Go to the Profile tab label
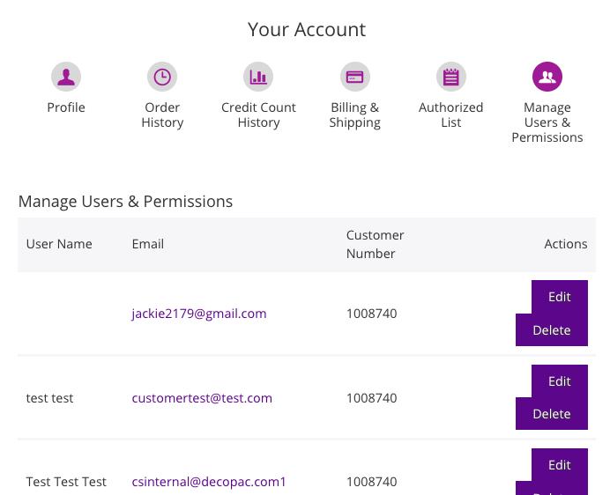The width and height of the screenshot is (610, 495). (x=66, y=107)
